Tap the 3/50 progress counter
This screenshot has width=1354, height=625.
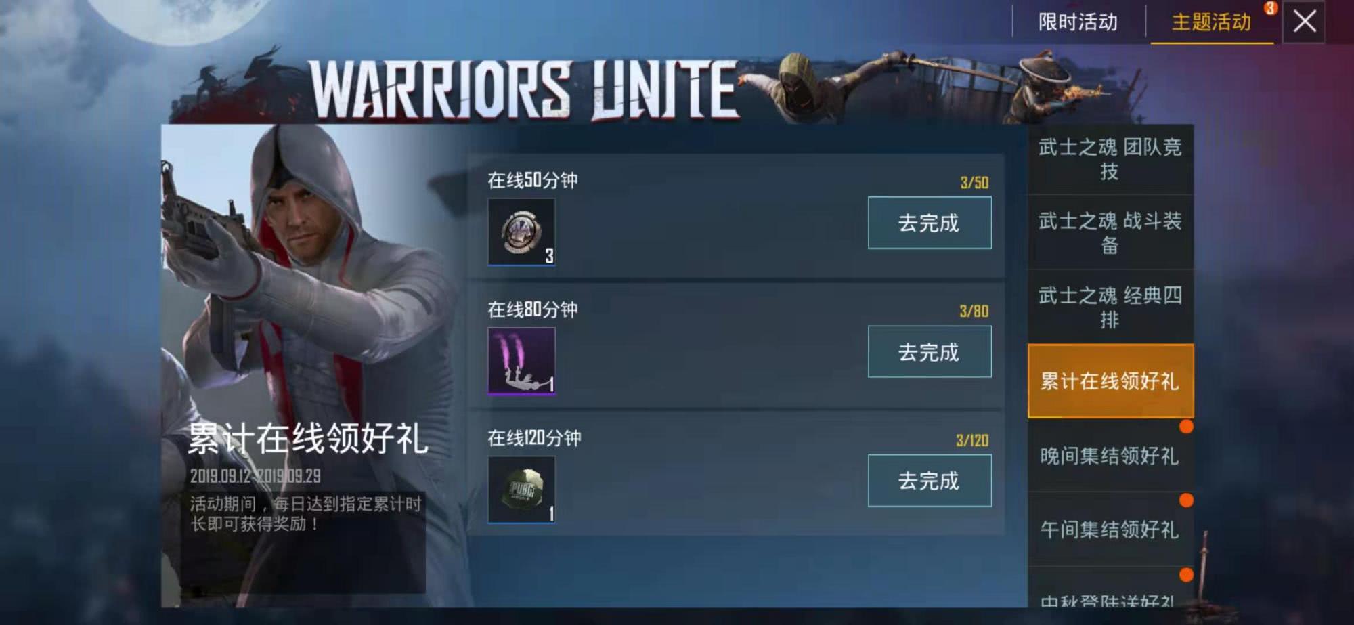tap(974, 182)
